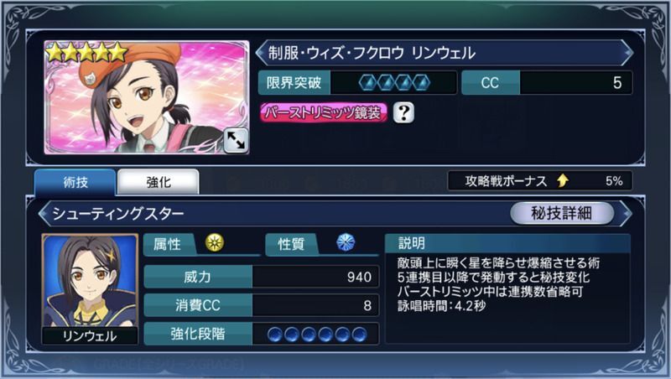
Task: Switch to the 強化 tab
Action: [x=159, y=182]
